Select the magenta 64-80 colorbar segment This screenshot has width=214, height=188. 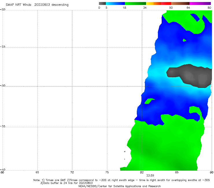pos(200,3)
